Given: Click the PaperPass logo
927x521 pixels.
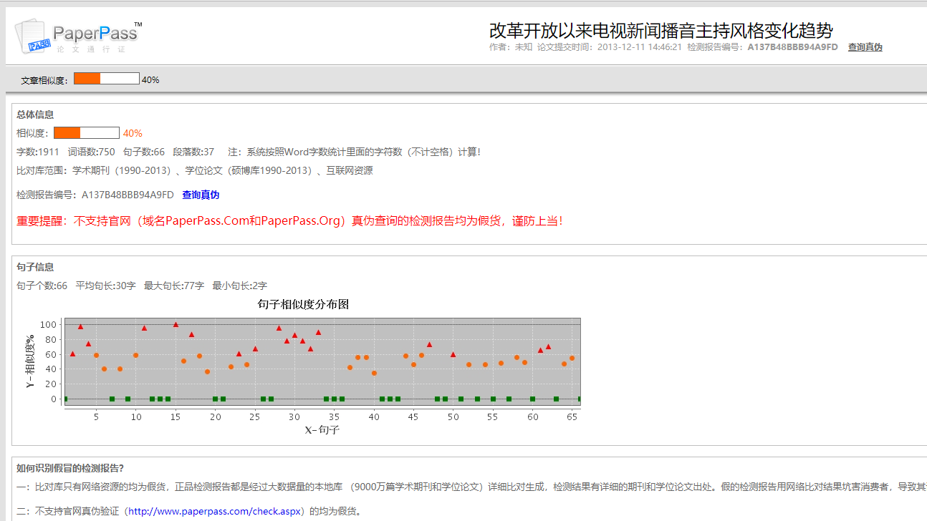Looking at the screenshot, I should (x=78, y=37).
